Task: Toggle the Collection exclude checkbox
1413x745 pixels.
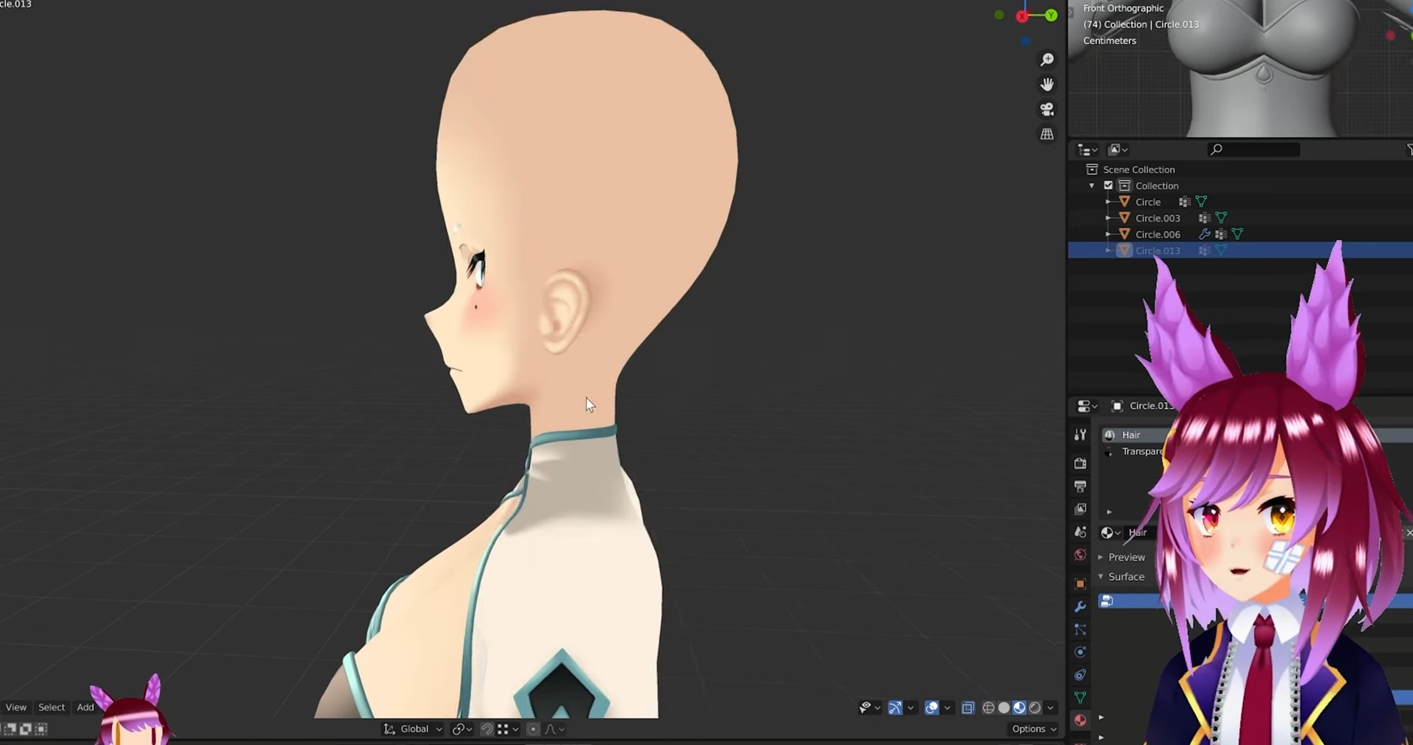Action: 1108,186
